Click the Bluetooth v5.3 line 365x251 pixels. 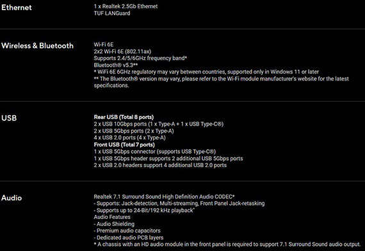[x=116, y=65]
